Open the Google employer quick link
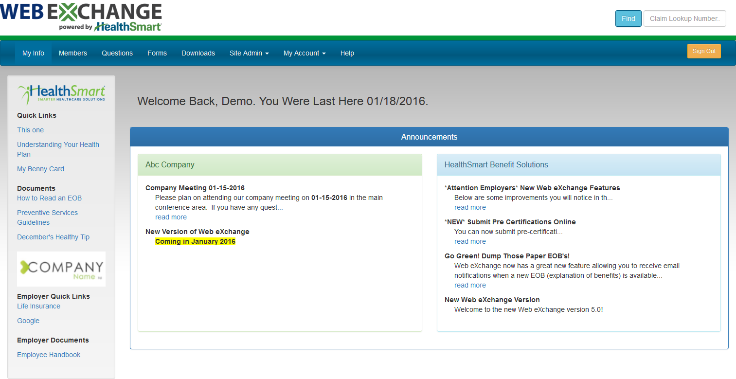The image size is (736, 379). coord(28,321)
